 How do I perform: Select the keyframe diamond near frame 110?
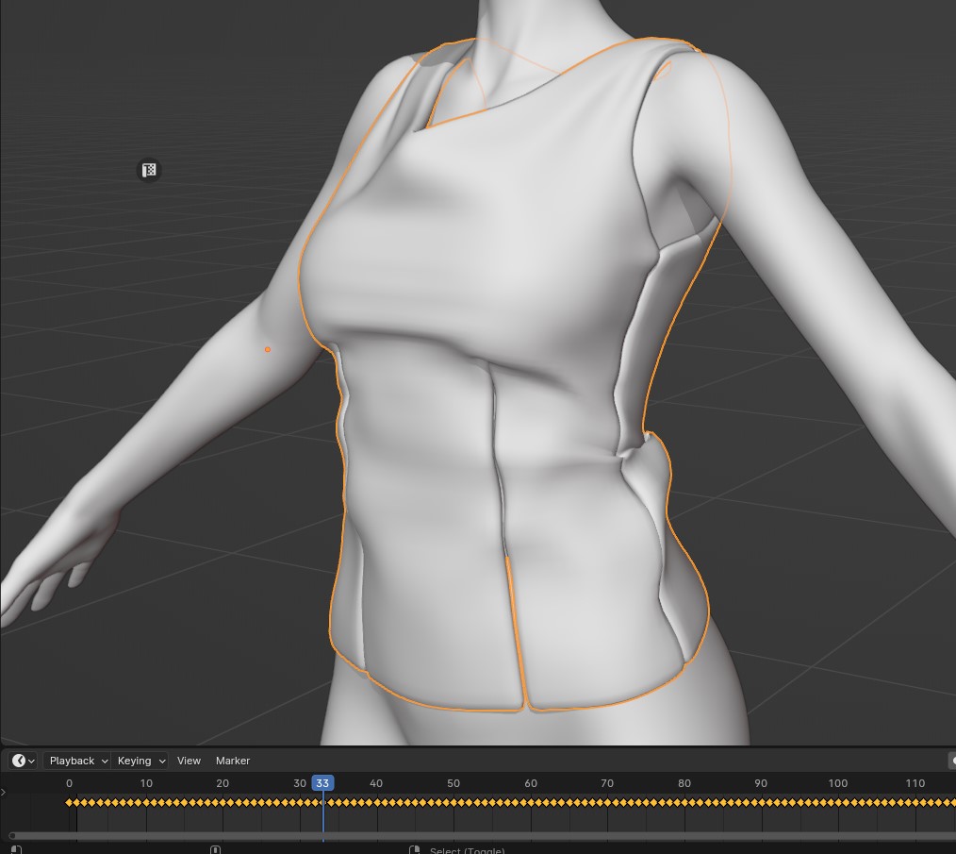(915, 801)
